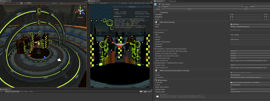This screenshot has height=101, width=270.
Task: Click the animator info warning icon
Action: (x=157, y=97)
